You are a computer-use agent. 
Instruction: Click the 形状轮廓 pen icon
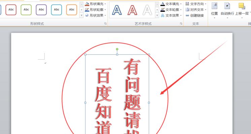click(x=87, y=10)
